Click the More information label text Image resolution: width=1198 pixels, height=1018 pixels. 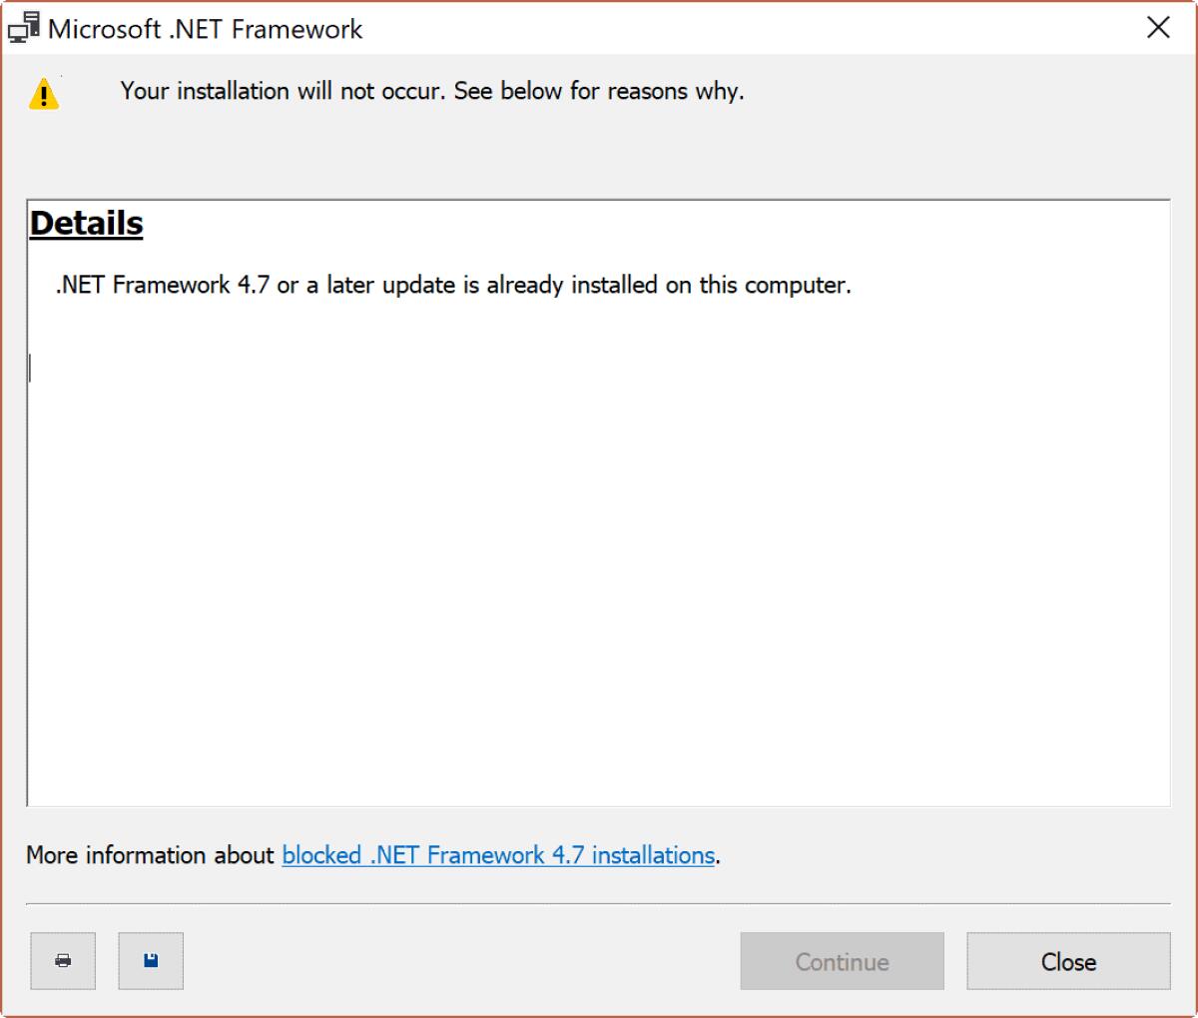click(x=150, y=855)
